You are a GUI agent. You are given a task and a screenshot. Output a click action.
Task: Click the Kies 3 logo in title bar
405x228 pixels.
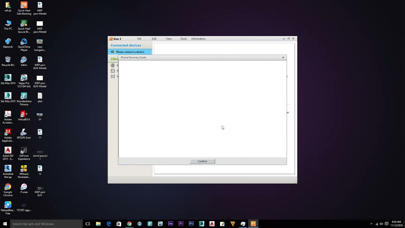pos(111,39)
